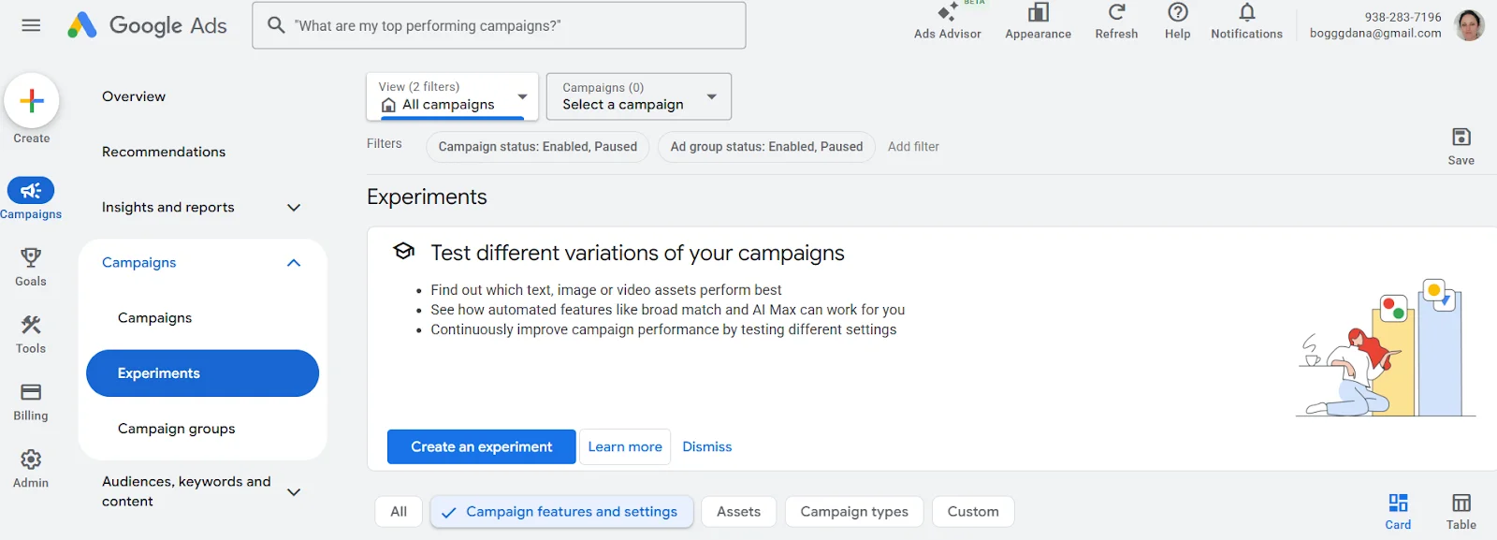Open Ads Advisor beta
The image size is (1497, 540).
point(947,22)
